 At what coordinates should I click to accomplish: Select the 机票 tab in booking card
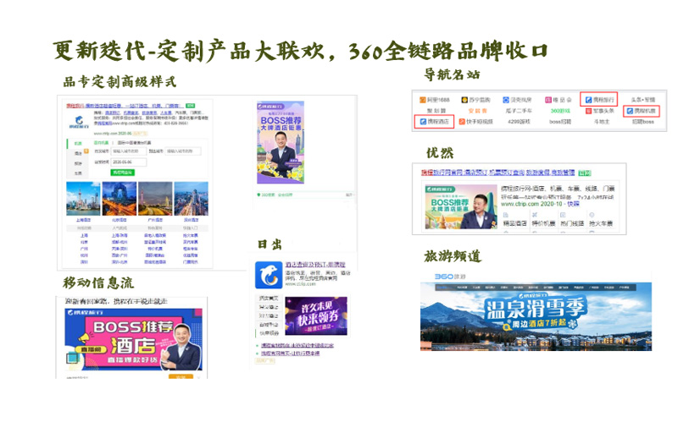[x=78, y=143]
